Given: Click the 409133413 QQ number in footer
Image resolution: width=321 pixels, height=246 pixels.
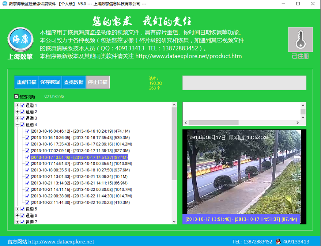Looking at the screenshot, I should pos(296,242).
